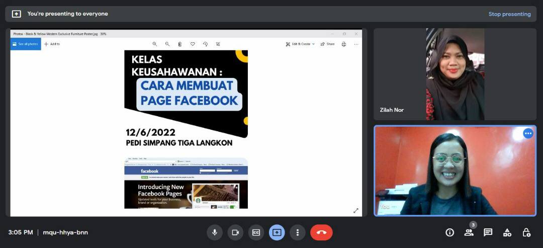Expand photo to full screen
543x248 pixels.
pos(355,211)
